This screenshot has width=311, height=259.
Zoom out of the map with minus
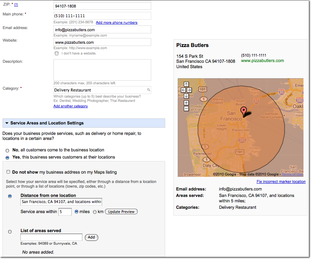(x=186, y=109)
